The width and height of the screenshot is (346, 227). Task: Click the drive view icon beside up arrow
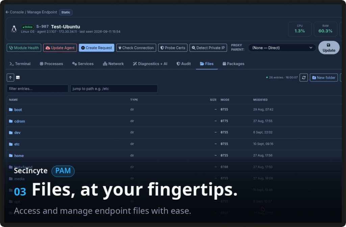click(x=18, y=77)
